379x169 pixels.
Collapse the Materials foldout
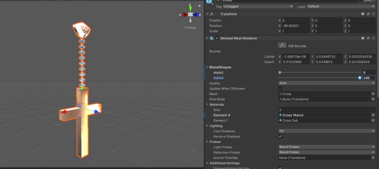pyautogui.click(x=207, y=104)
